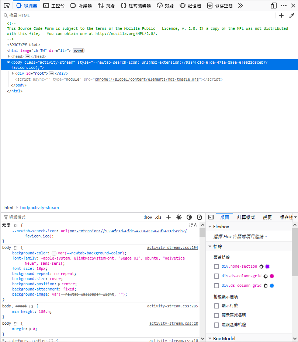
Task: Switch sidebar to 變更 tab
Action: coord(267,217)
